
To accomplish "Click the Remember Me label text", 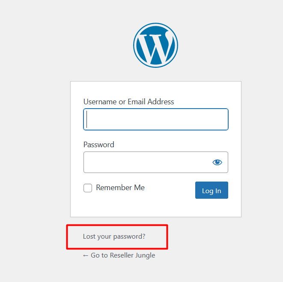I will coord(120,188).
